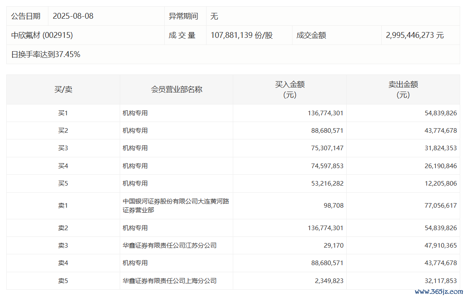Viewport: 466px width, 298px height.
Task: Click 华鑫证券有限责任公司上海分公司 branch name
Action: pyautogui.click(x=169, y=281)
